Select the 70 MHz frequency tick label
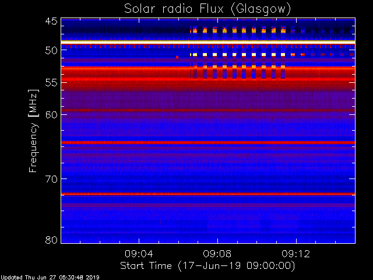This screenshot has height=280, width=373. [x=51, y=178]
